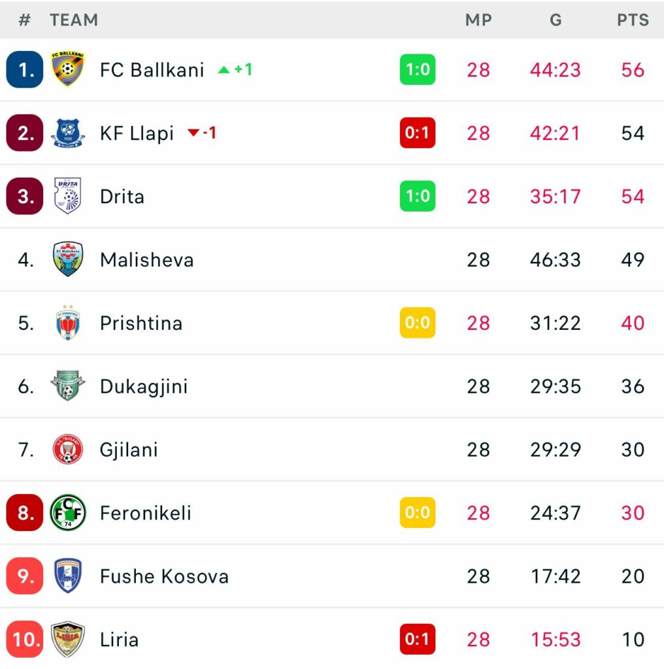Click the MP column header
The width and height of the screenshot is (664, 669).
pyautogui.click(x=478, y=20)
